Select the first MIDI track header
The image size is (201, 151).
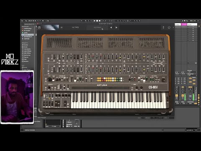pos(178,24)
